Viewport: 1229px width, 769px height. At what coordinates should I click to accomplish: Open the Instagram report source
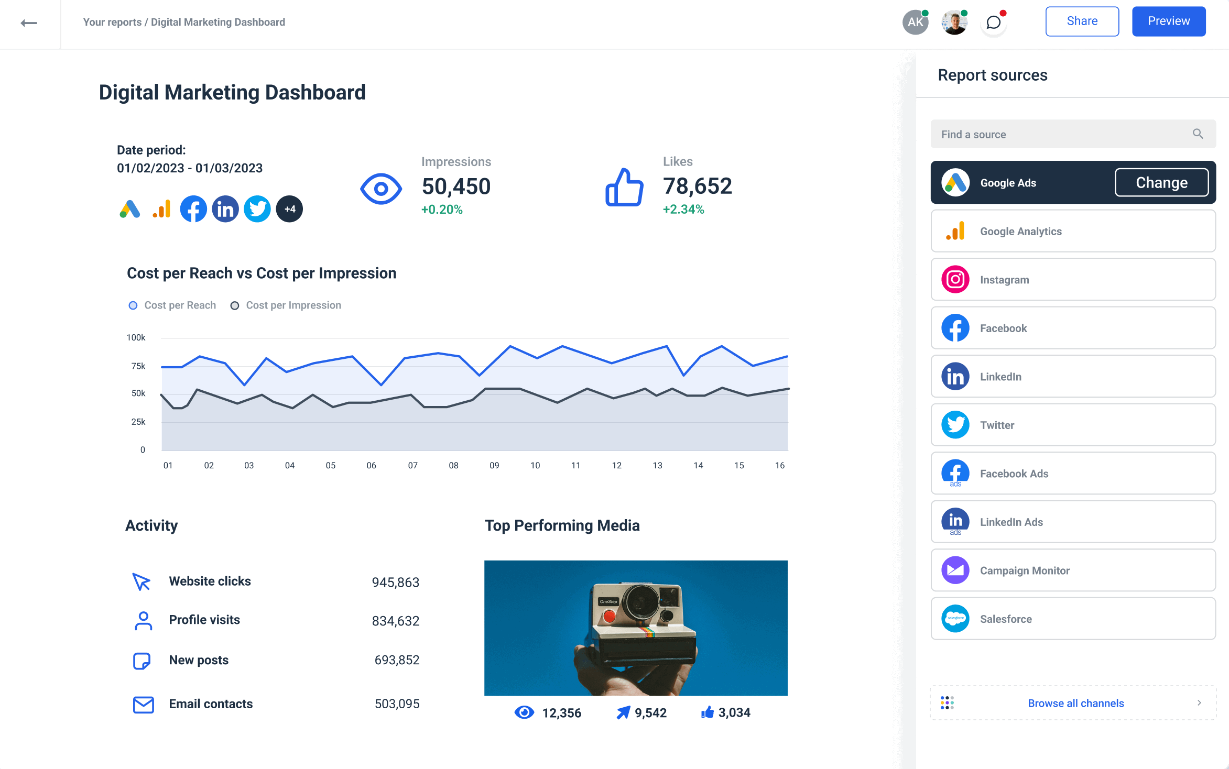pyautogui.click(x=955, y=279)
